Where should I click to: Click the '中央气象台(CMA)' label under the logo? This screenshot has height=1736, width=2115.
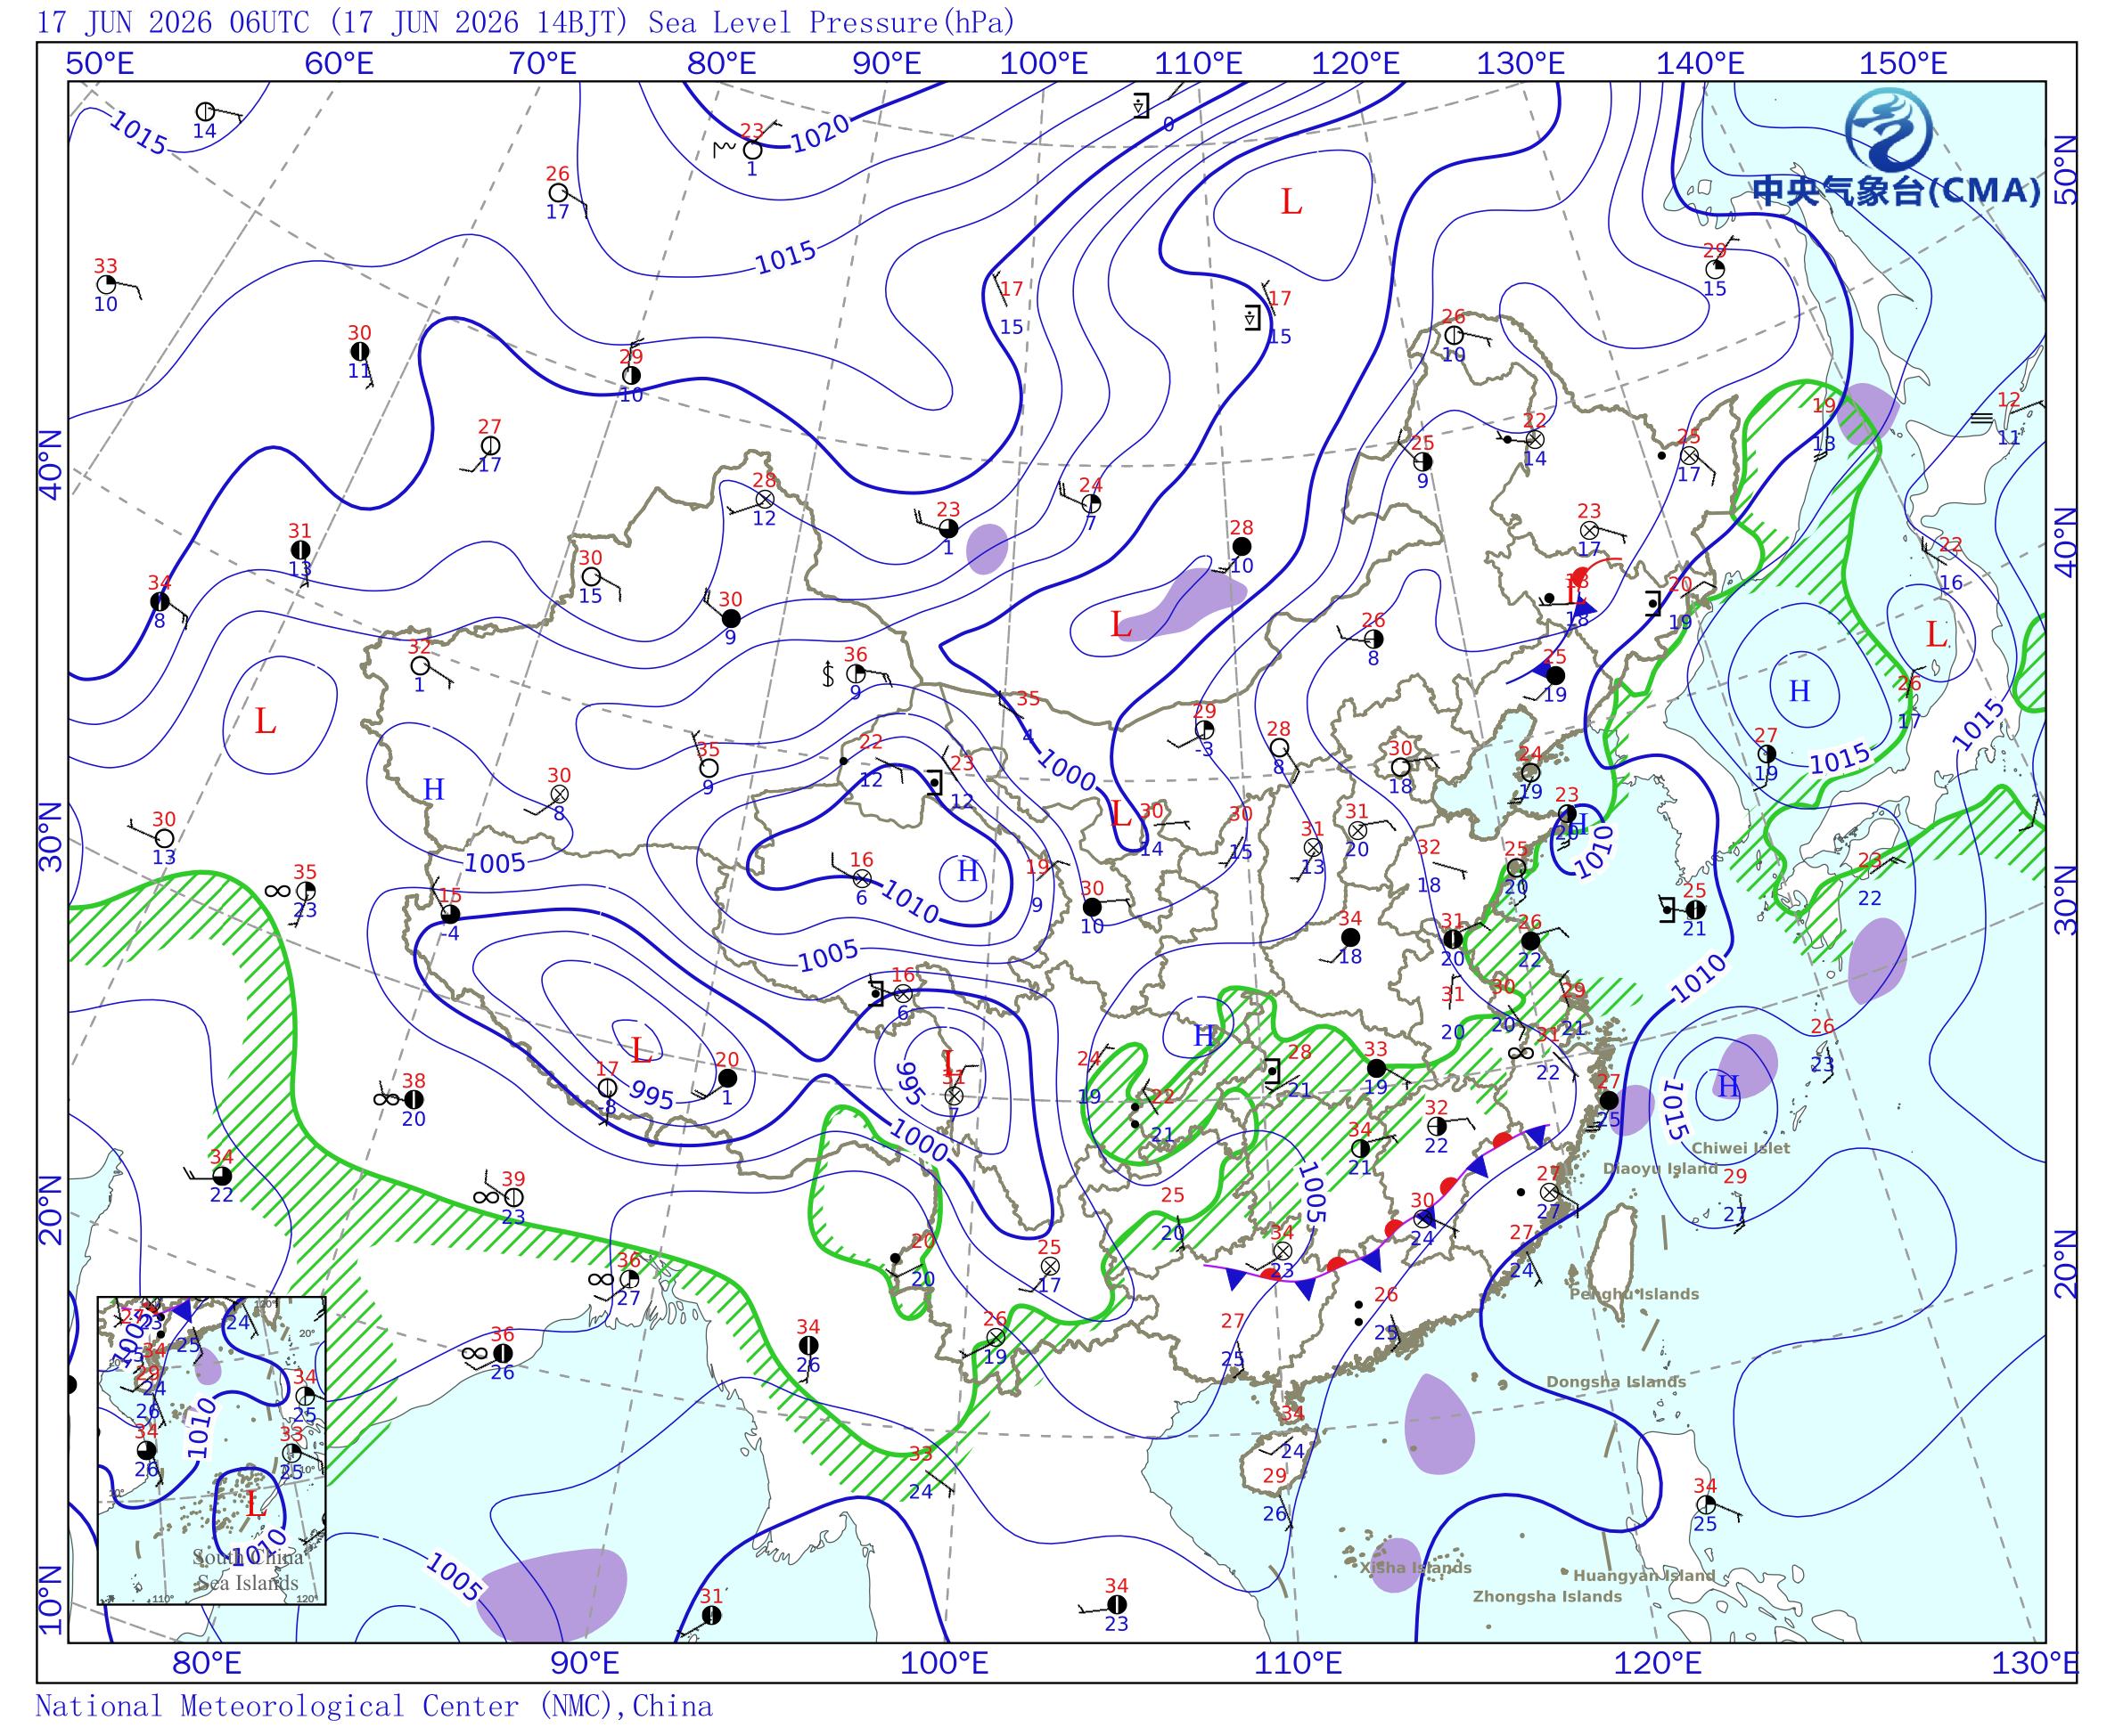coord(1896,191)
